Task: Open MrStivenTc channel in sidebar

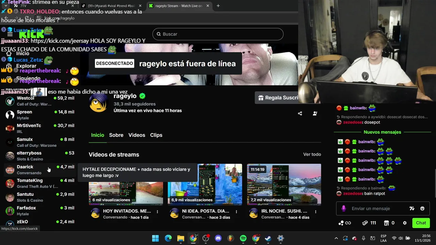Action: 40,128
